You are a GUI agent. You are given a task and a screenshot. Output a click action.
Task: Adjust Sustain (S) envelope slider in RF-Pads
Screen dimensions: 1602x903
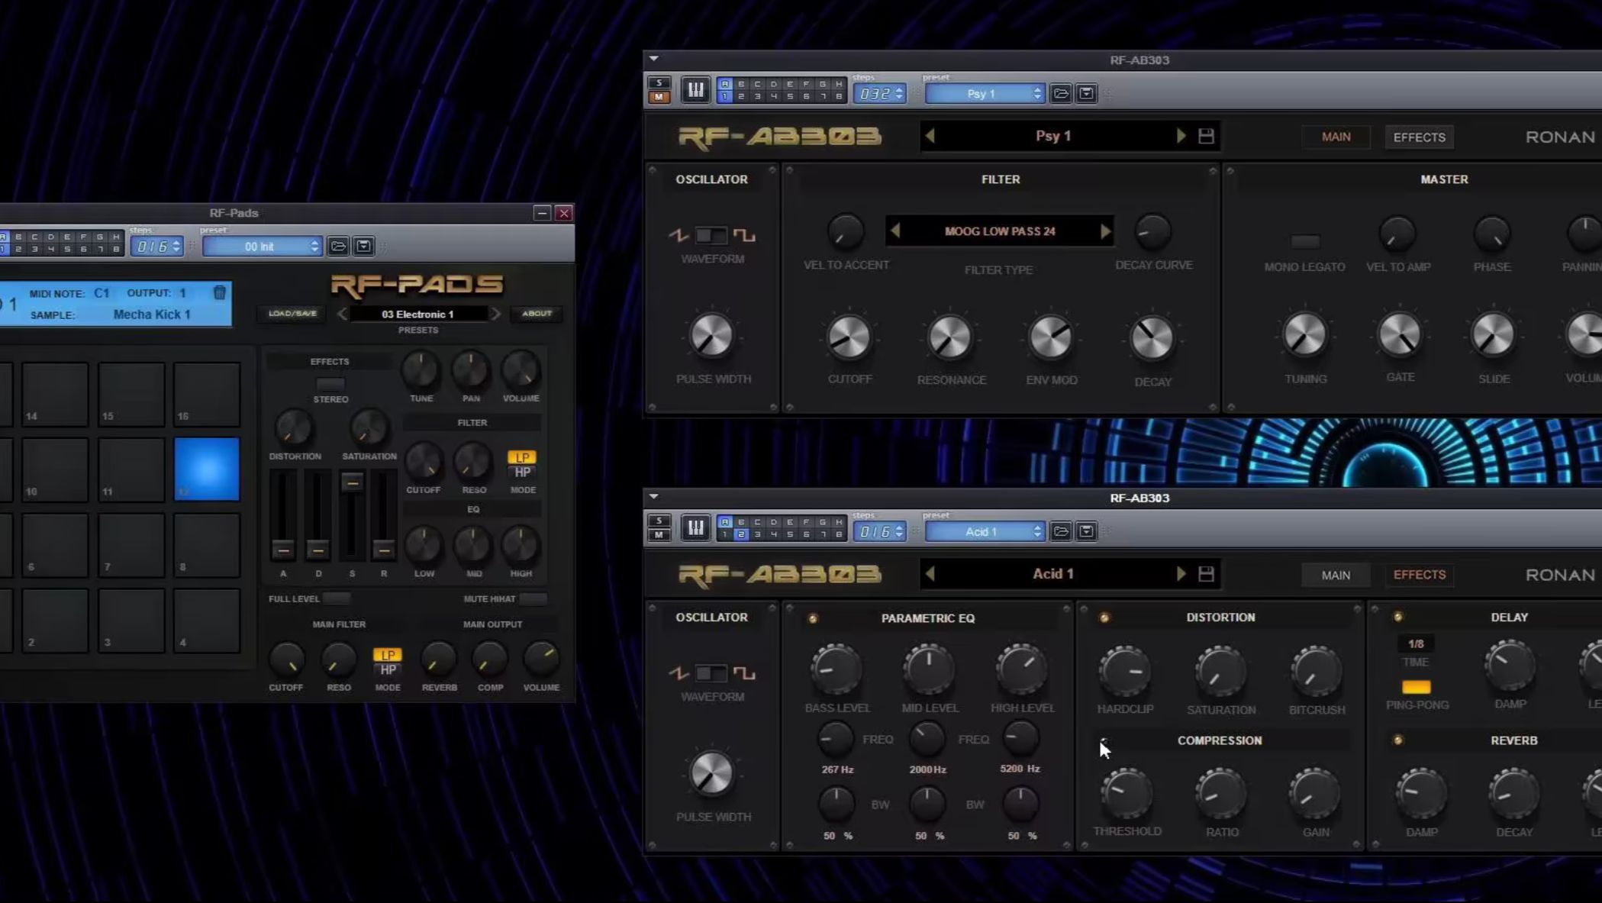pyautogui.click(x=352, y=482)
